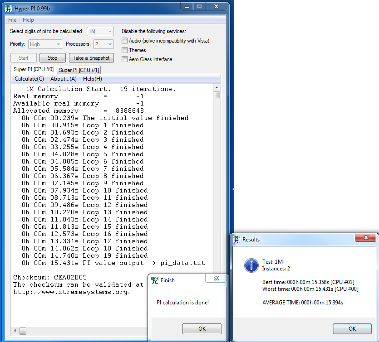379x342 pixels.
Task: Click Take a Snapshot
Action: (91, 58)
